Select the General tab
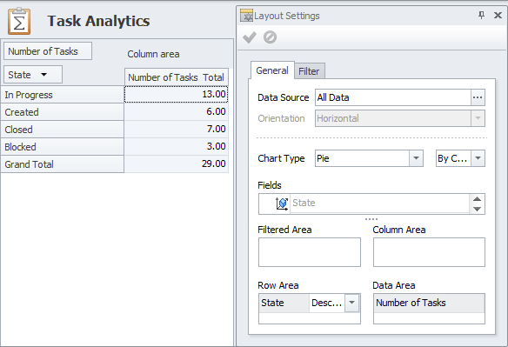The image size is (508, 347). 272,70
